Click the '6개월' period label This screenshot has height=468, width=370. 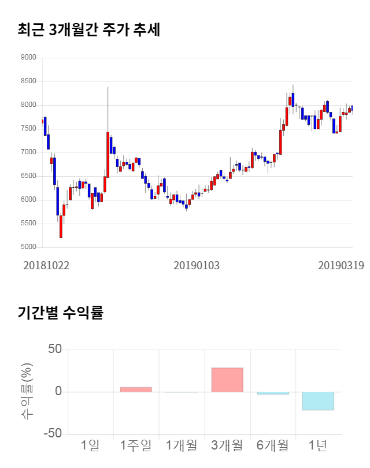272,445
